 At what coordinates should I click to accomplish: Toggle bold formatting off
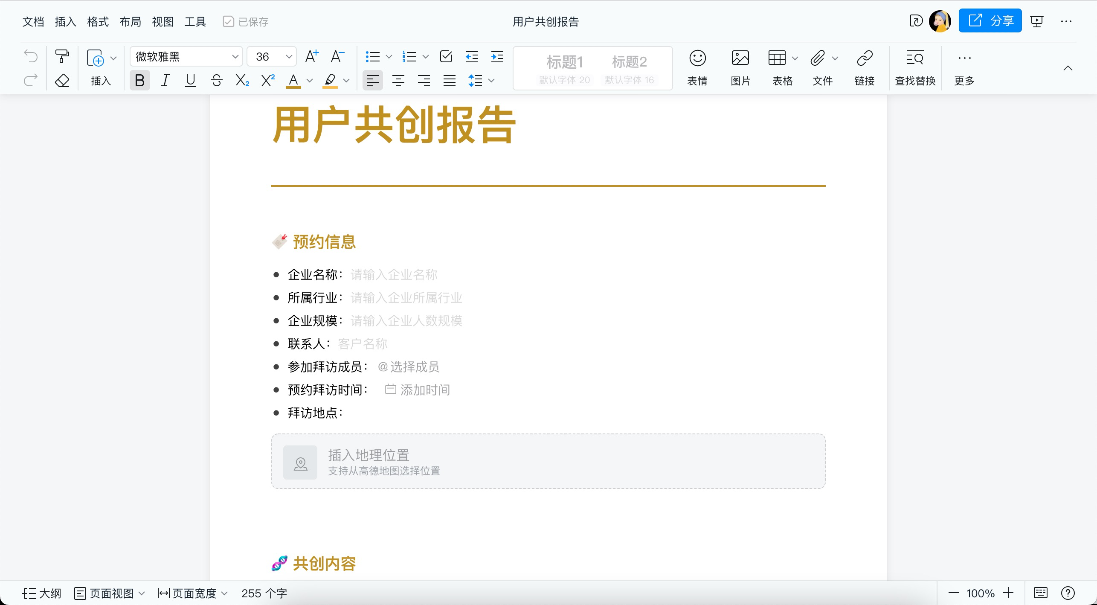pos(139,81)
